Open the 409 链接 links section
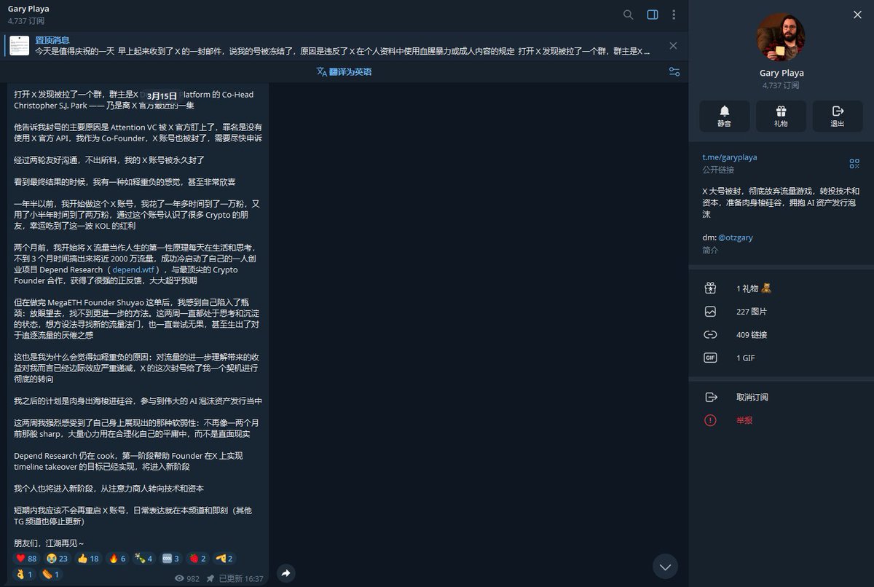Screen dimensions: 874x587 point(781,335)
